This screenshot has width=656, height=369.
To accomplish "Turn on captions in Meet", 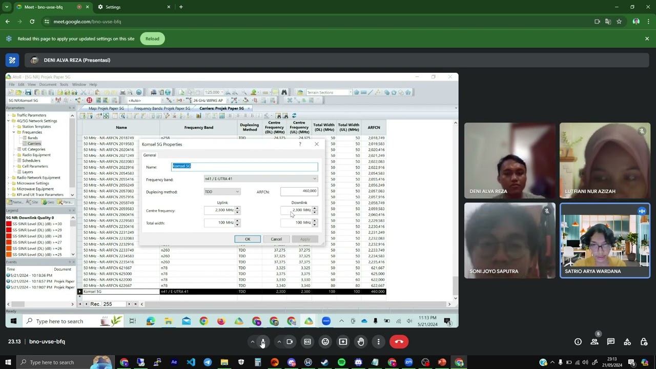I will coord(307,342).
